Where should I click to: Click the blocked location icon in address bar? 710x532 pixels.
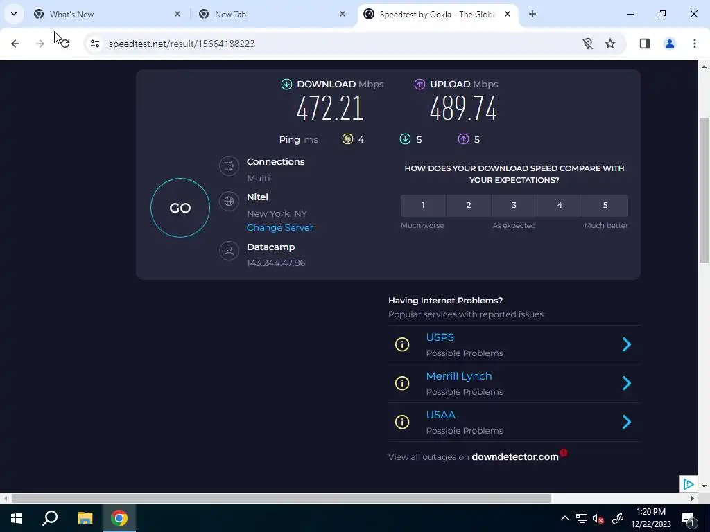tap(587, 44)
